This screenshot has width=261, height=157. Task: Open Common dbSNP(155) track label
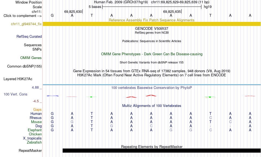click(x=24, y=66)
